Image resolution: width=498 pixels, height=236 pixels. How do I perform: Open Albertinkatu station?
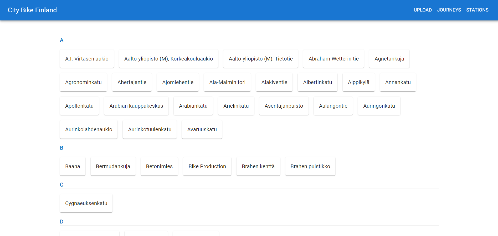[317, 82]
